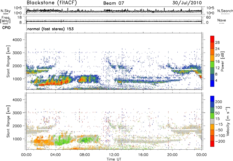Screen dimensions: 233x161
Task: Click the green velocity patch near 05:00
Action: click(x=62, y=140)
